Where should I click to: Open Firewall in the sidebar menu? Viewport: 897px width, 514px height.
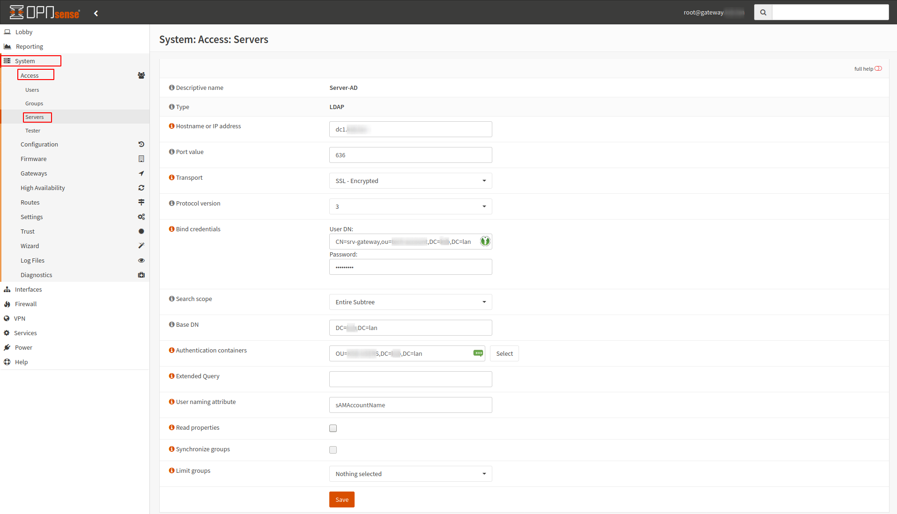click(26, 304)
